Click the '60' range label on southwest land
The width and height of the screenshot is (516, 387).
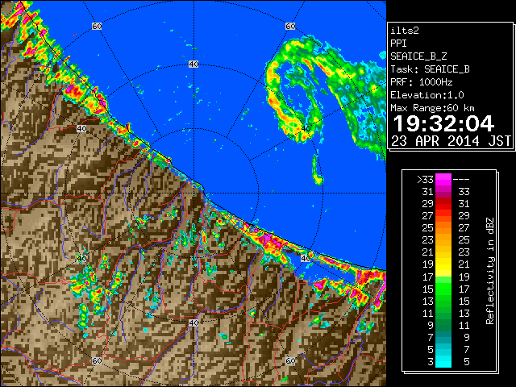tap(97, 360)
